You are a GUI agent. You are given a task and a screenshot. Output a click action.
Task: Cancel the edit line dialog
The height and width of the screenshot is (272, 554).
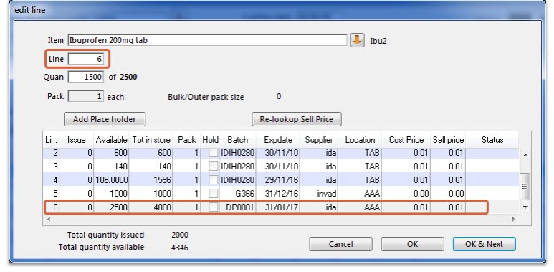[x=340, y=244]
